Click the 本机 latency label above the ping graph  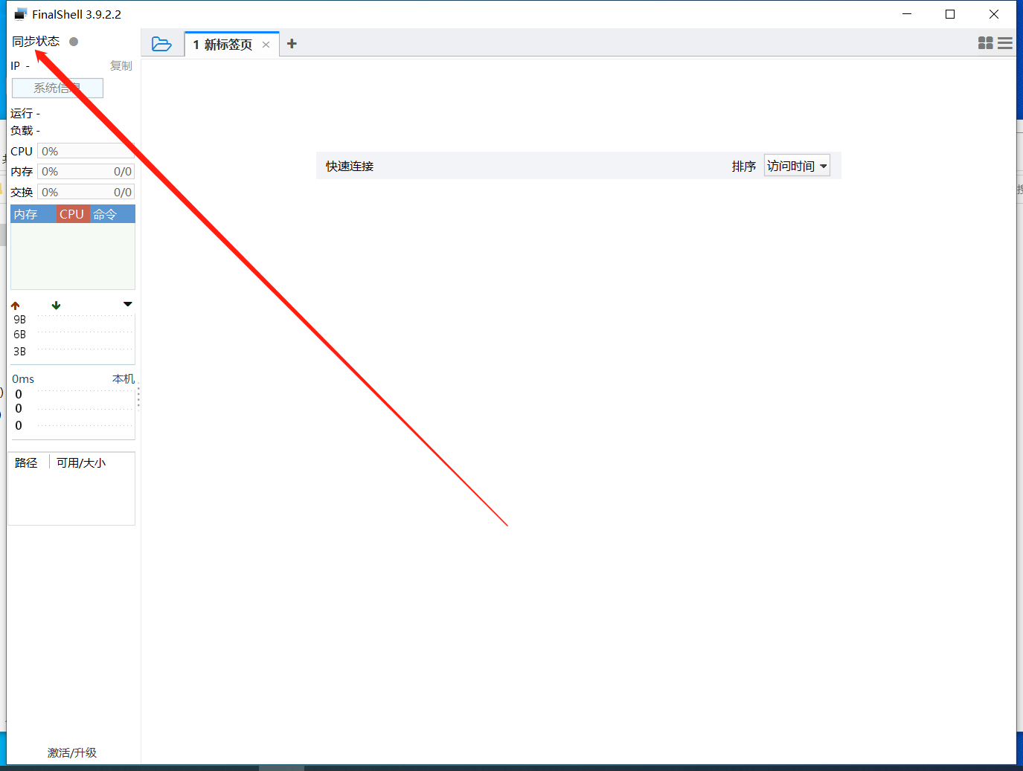point(123,378)
